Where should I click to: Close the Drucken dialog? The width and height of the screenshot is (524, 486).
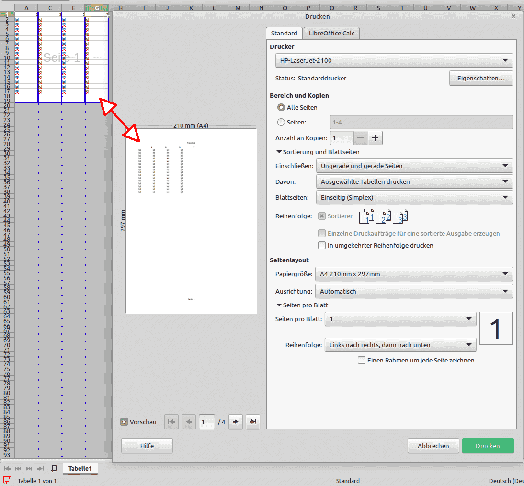pos(513,16)
